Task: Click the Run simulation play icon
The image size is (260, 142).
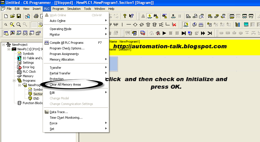Action: pos(164,33)
